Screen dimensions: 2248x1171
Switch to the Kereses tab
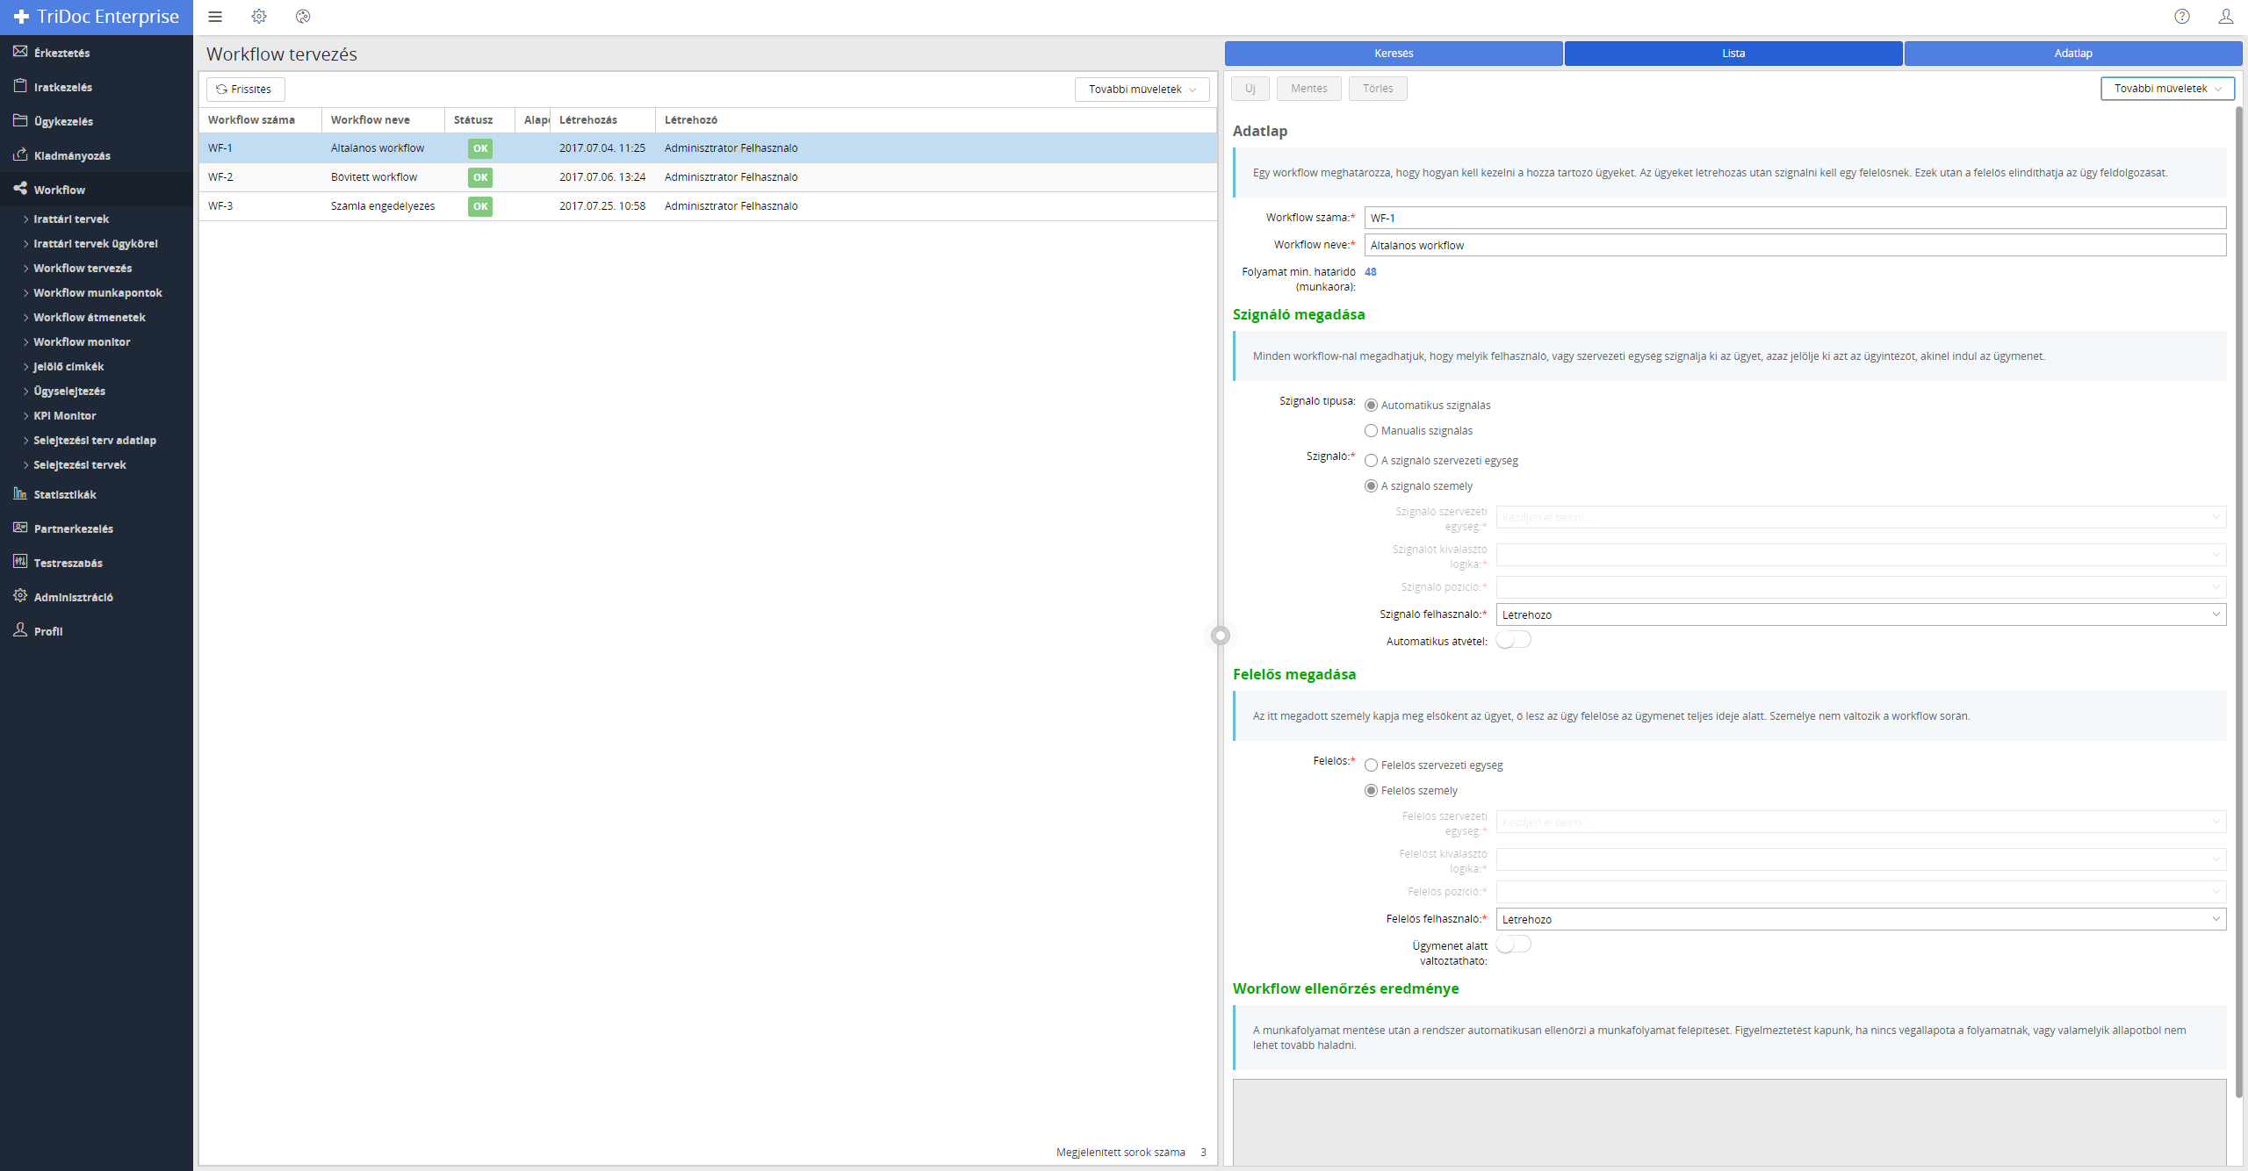1393,54
